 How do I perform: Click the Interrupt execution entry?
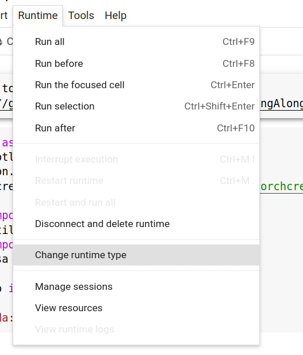[136, 160]
